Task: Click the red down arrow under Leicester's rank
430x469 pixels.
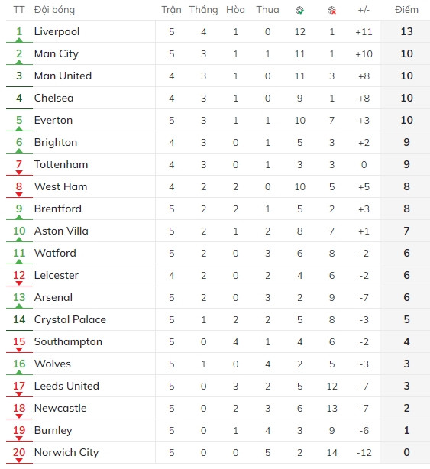Action: point(19,283)
